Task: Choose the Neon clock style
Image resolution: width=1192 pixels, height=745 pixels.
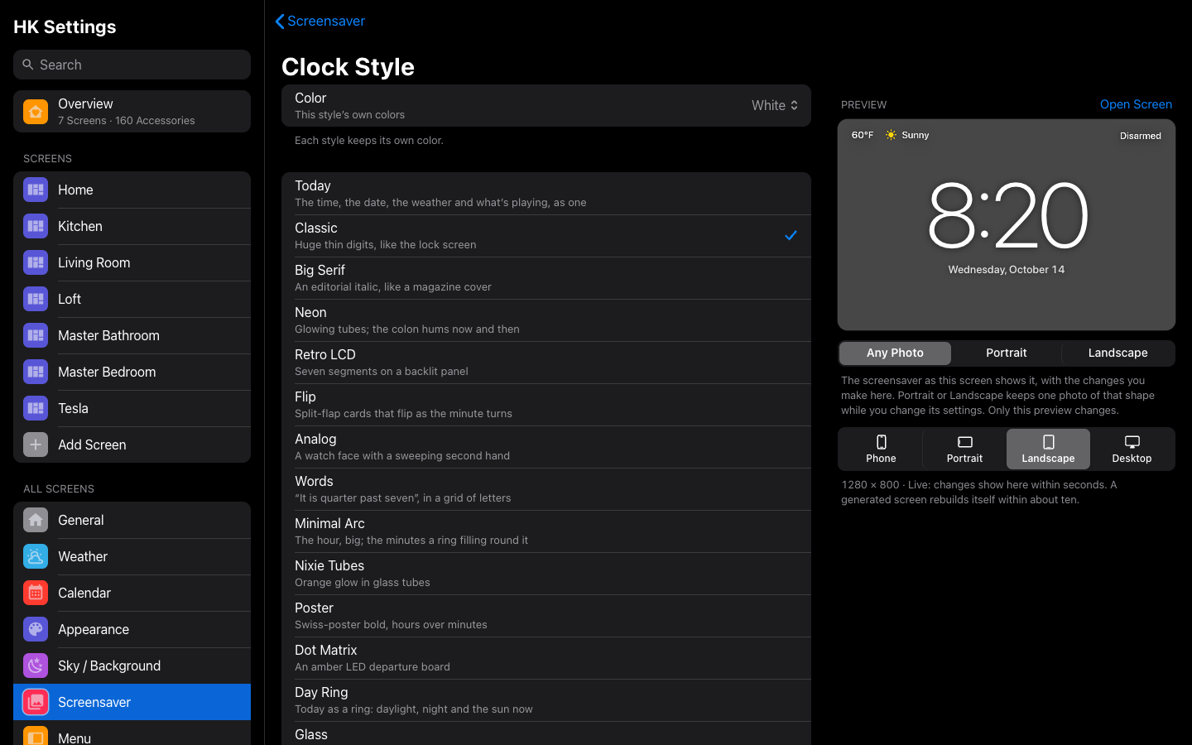Action: click(x=546, y=320)
